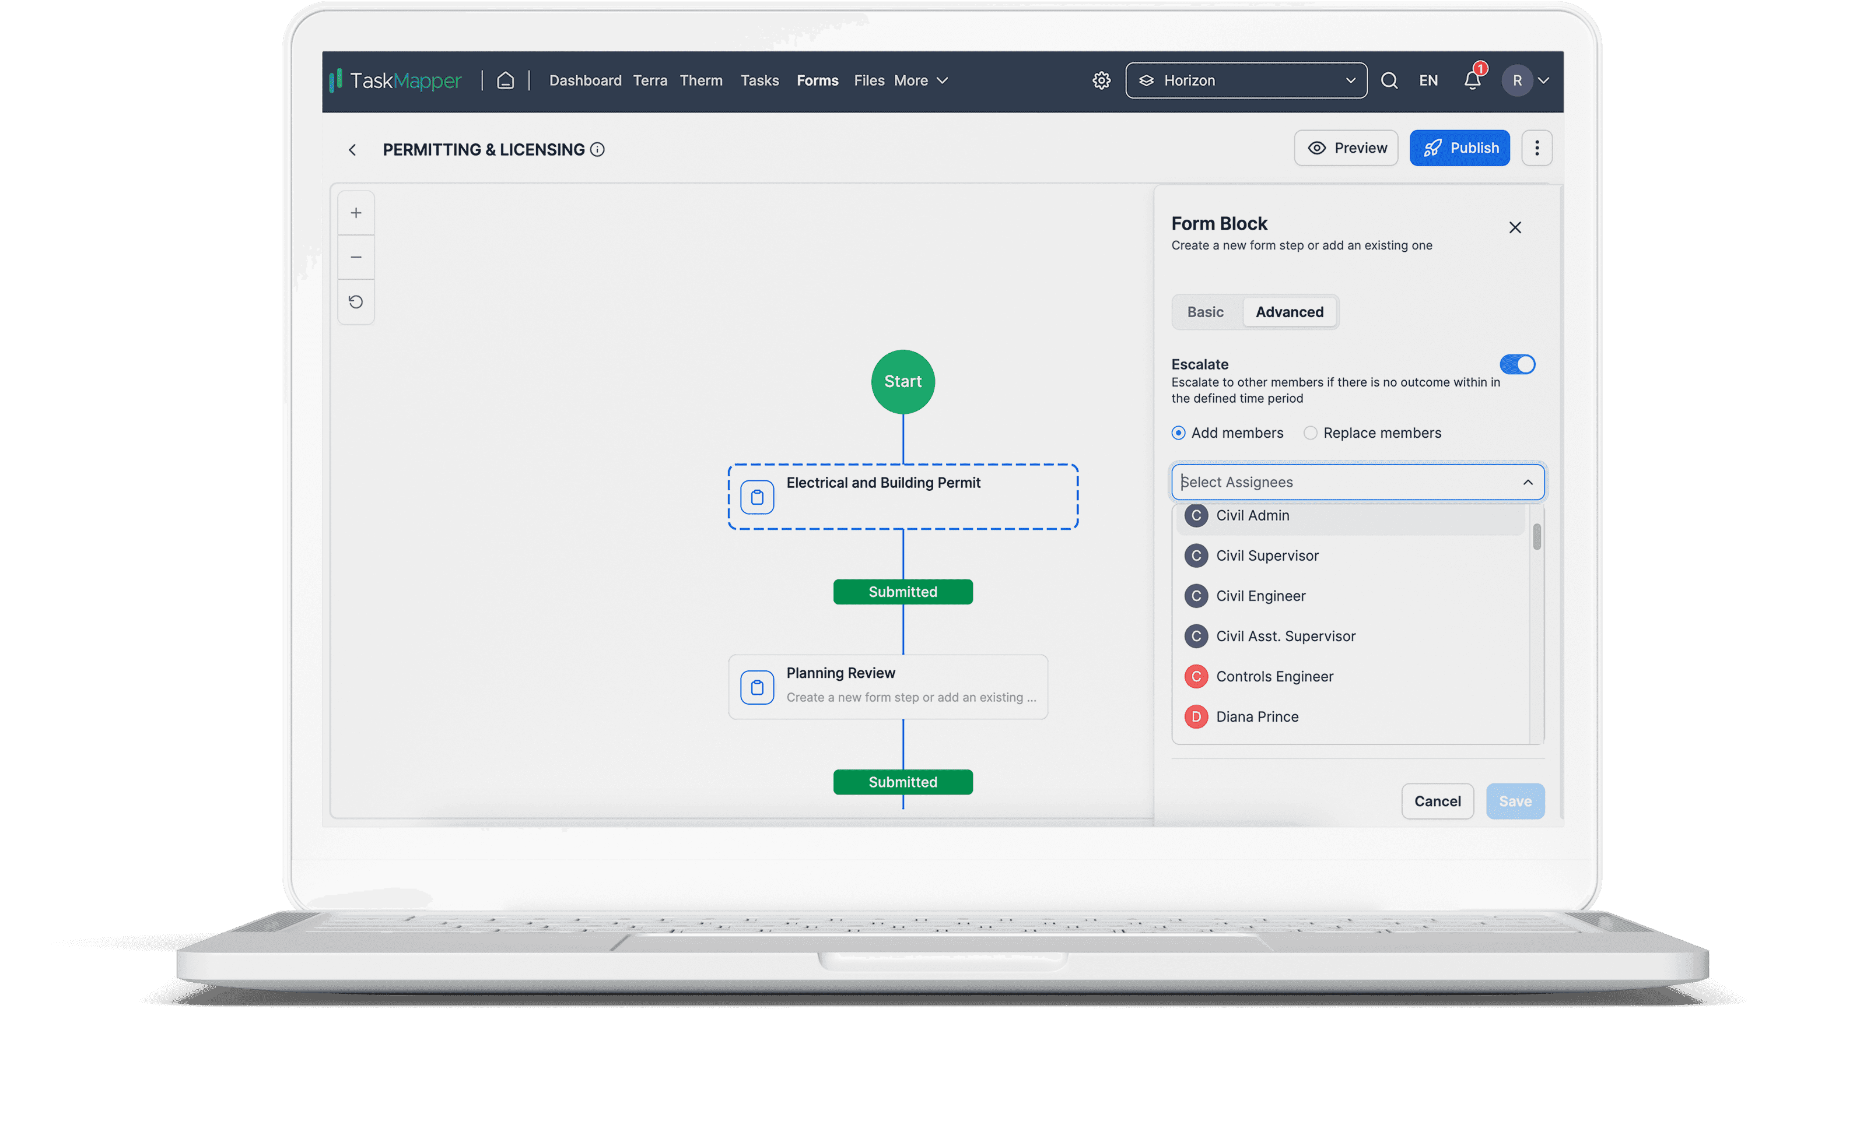The width and height of the screenshot is (1860, 1132).
Task: Open the Horizon project dropdown
Action: 1245,81
